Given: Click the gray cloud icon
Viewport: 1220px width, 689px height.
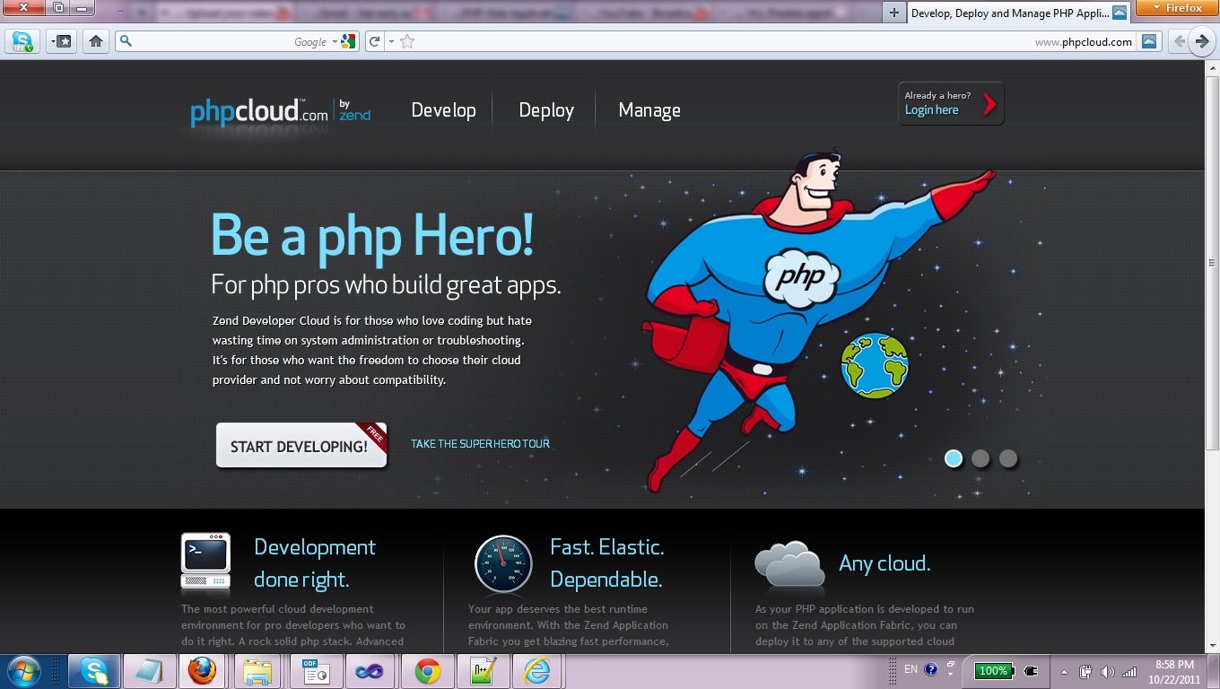Looking at the screenshot, I should 789,564.
